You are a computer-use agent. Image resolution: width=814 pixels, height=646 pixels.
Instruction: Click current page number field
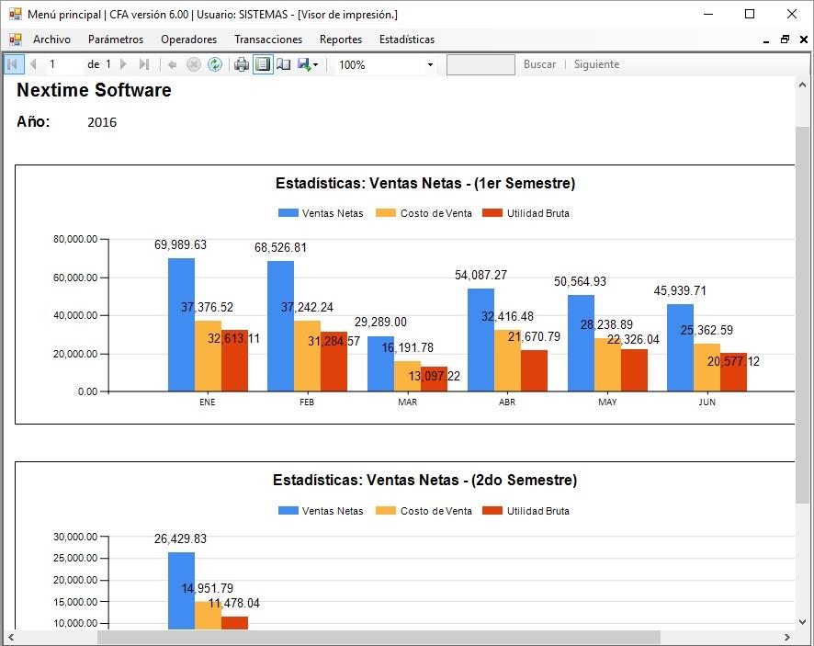[64, 64]
